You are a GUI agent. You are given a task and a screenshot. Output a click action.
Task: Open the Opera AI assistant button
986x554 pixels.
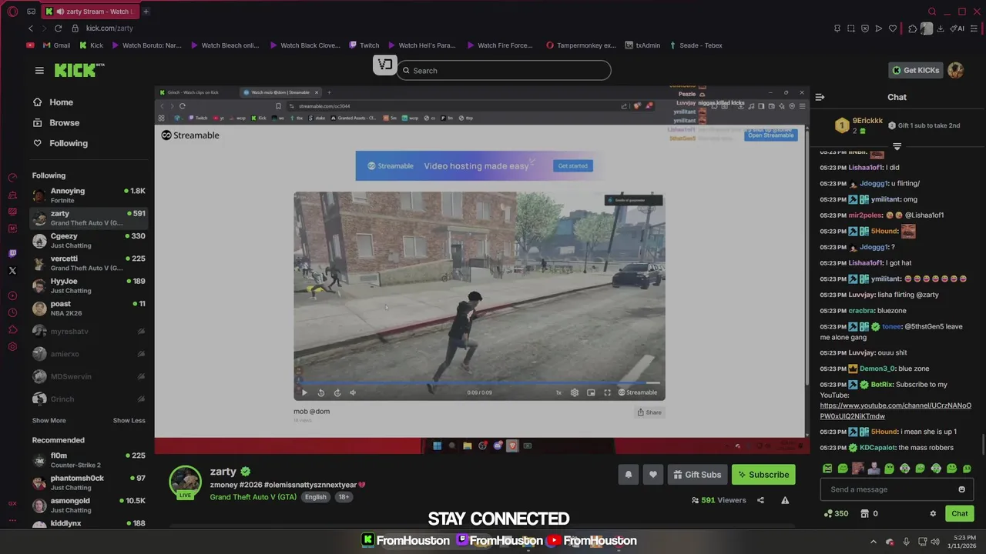[x=957, y=28]
